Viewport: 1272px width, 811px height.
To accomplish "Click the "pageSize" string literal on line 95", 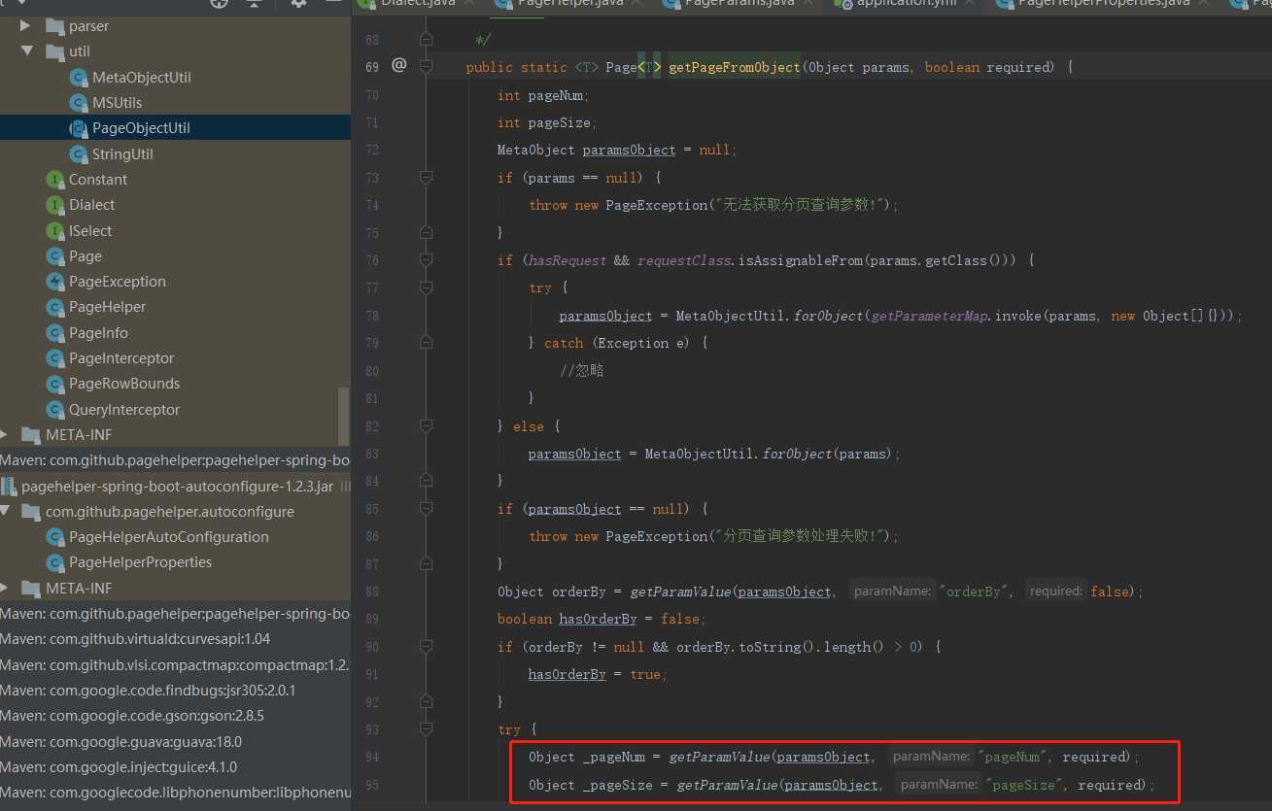I will click(x=1023, y=785).
